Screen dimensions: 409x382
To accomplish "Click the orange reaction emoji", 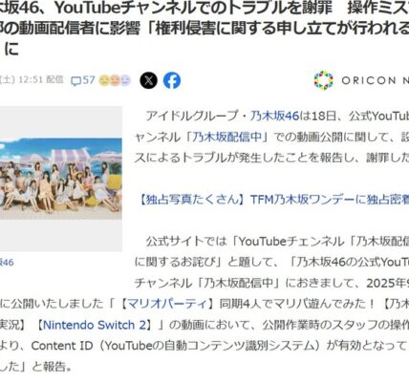I will click(115, 80).
